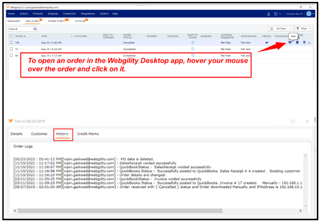Click the Shipcarrier column header
The height and width of the screenshot is (223, 321).
248,36
